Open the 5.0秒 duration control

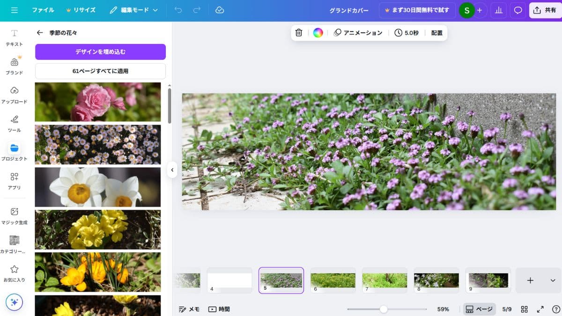[x=406, y=33]
